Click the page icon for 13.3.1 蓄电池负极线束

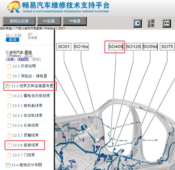click(x=10, y=96)
